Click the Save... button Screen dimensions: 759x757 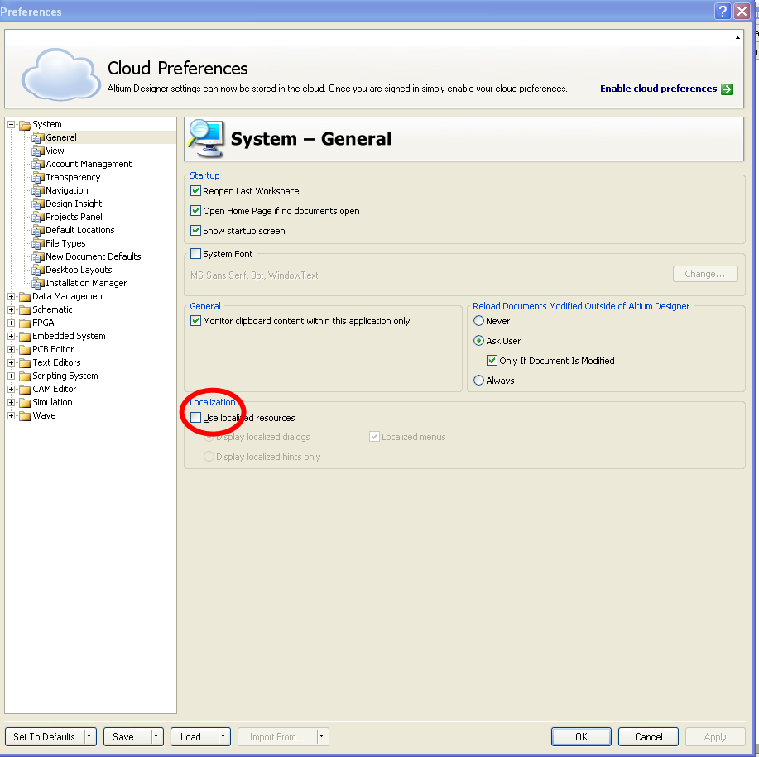click(127, 736)
